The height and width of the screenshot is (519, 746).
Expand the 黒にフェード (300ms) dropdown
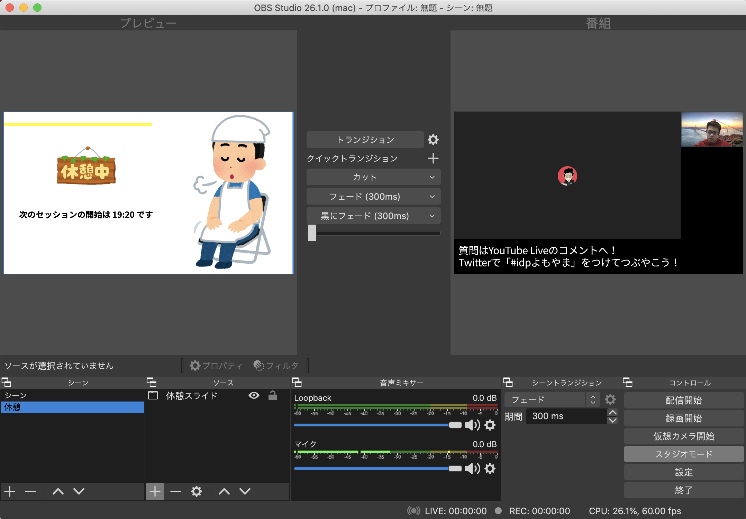point(432,216)
